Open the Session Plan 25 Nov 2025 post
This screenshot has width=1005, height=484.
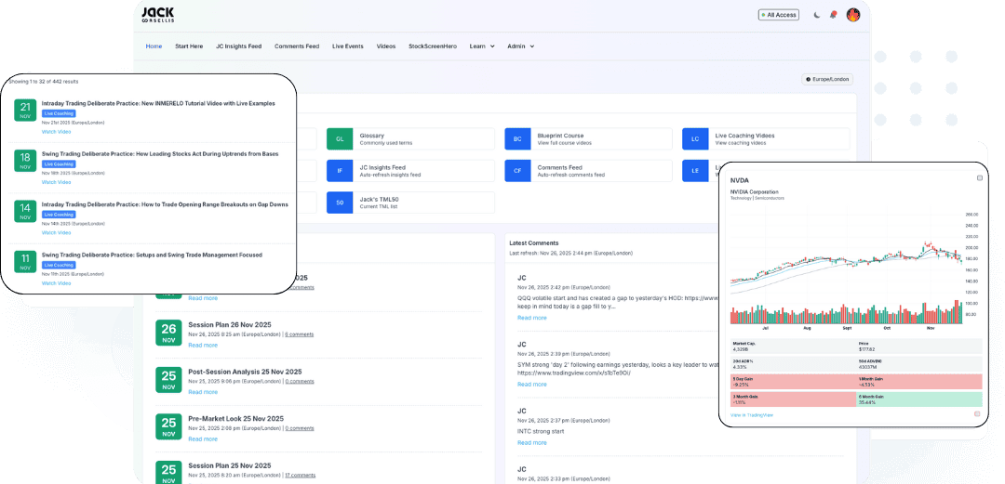pyautogui.click(x=230, y=465)
